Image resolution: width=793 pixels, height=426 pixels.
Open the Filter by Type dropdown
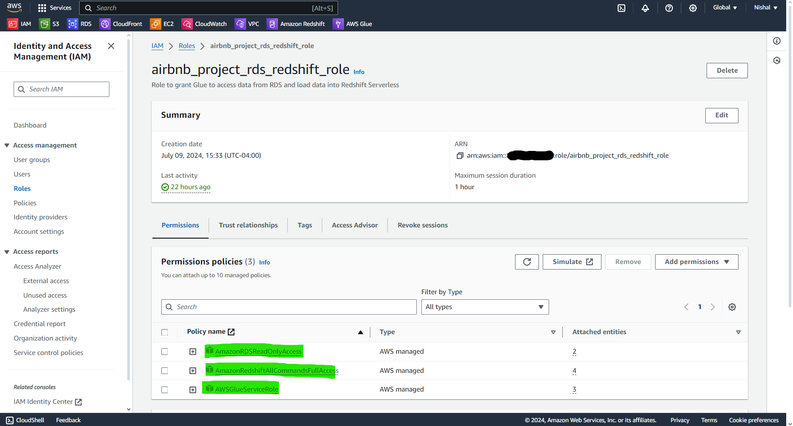[485, 307]
